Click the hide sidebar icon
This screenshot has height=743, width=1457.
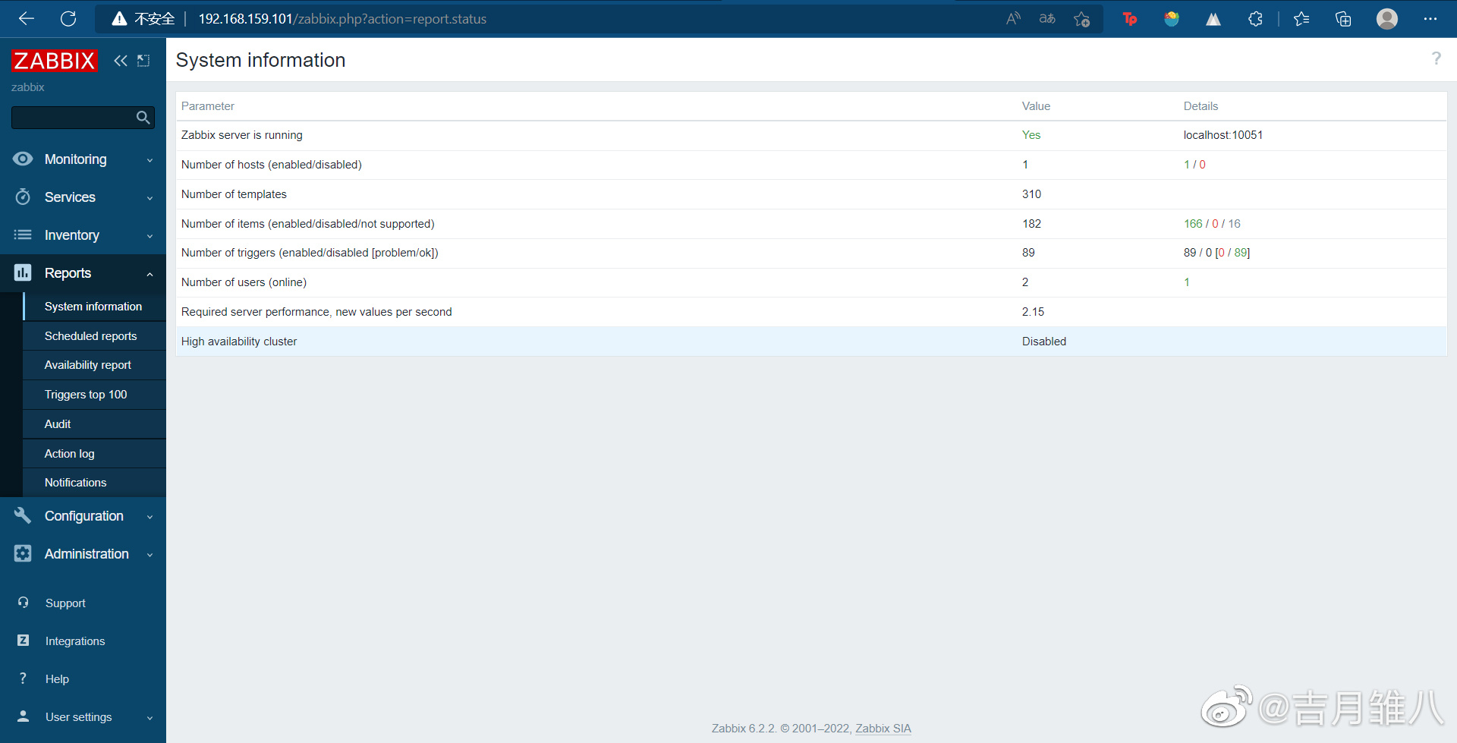(x=143, y=61)
